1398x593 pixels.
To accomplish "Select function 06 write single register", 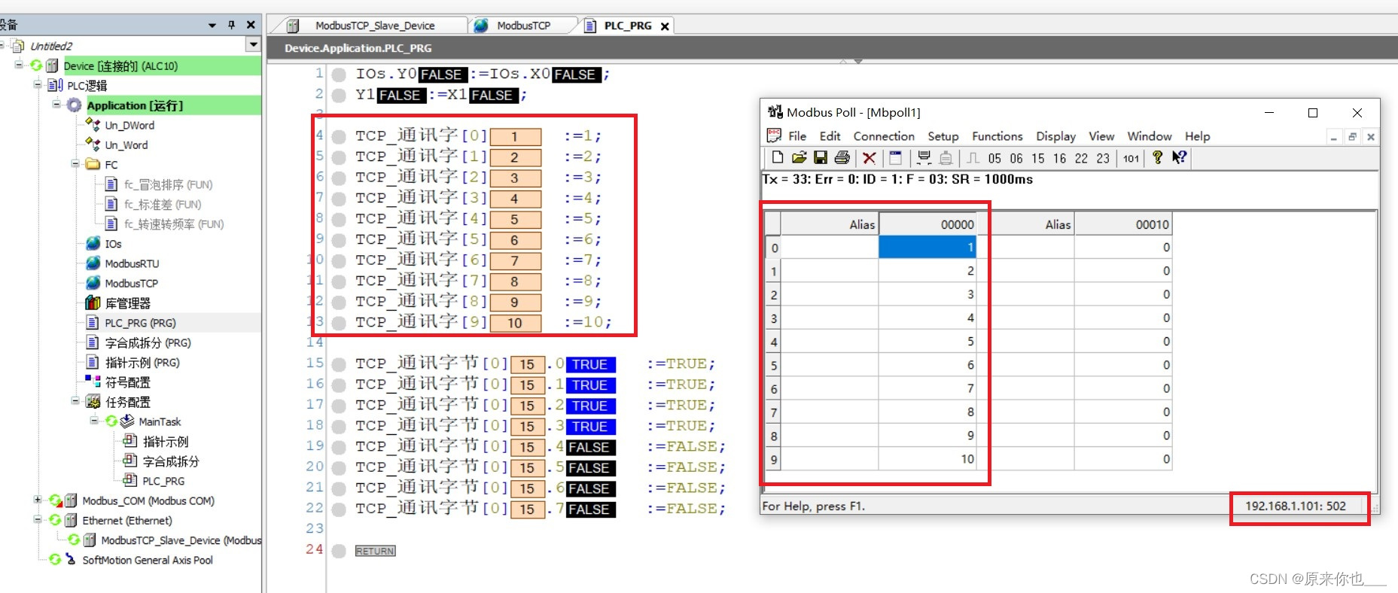I will pyautogui.click(x=1016, y=158).
